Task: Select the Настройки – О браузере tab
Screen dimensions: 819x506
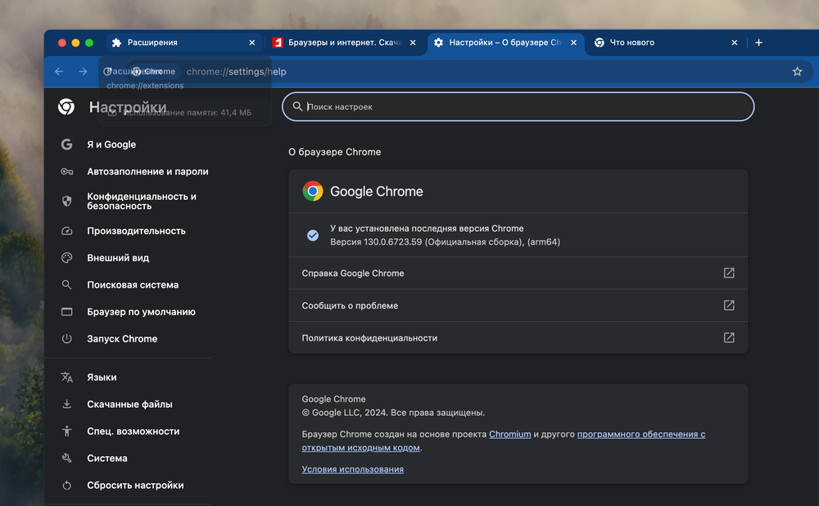Action: (x=505, y=43)
